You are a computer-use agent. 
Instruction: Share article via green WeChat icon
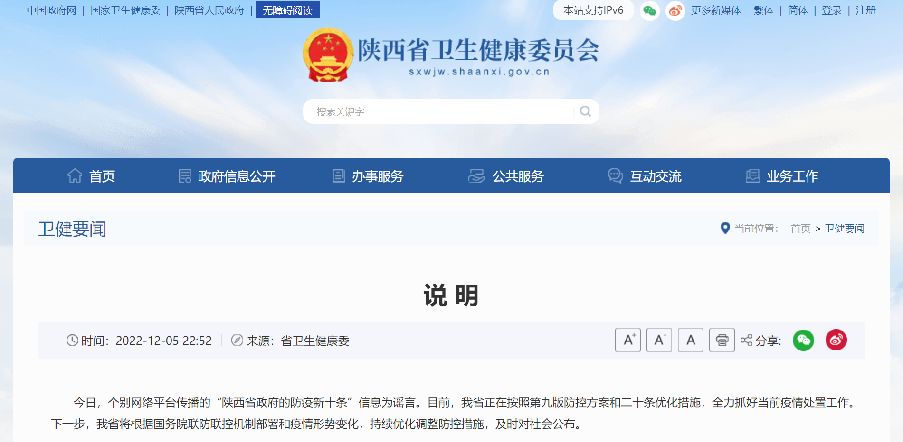pos(803,340)
